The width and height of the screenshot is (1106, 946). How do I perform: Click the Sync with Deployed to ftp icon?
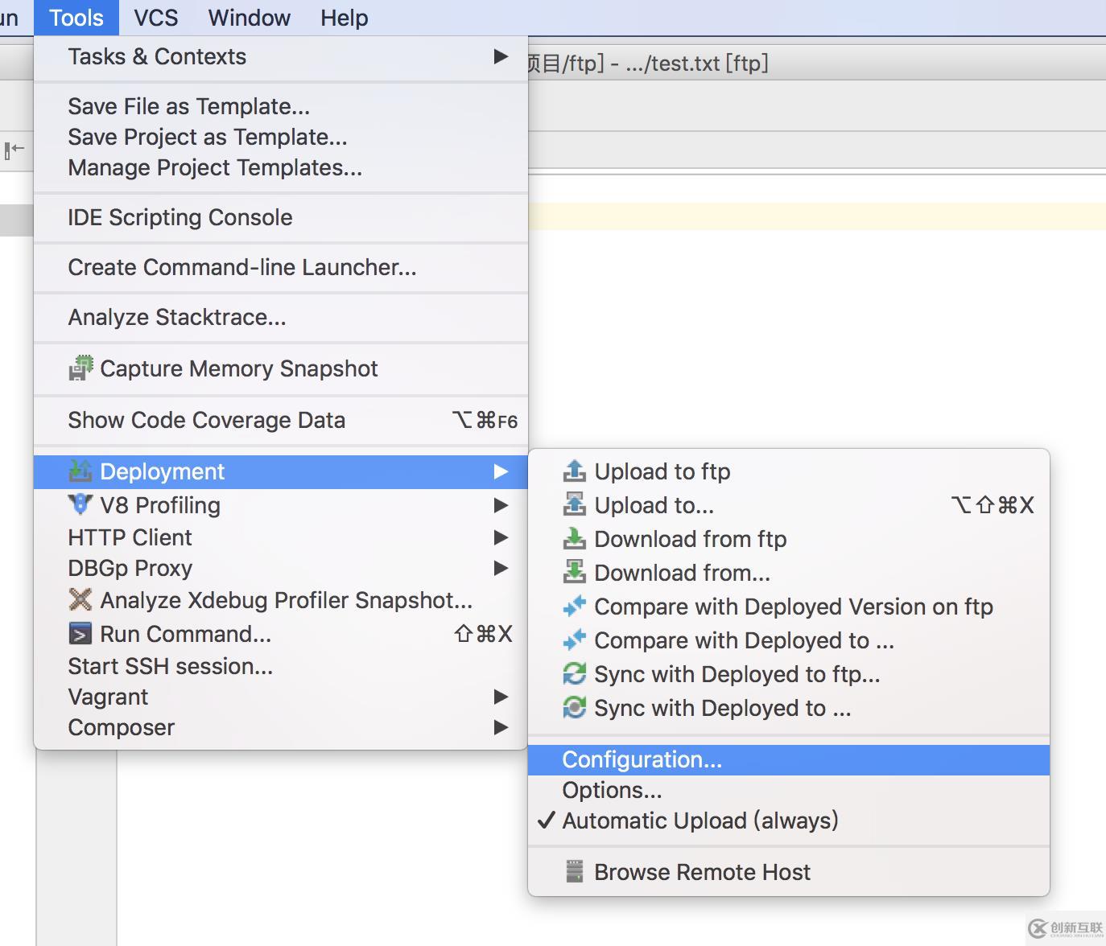click(x=575, y=674)
